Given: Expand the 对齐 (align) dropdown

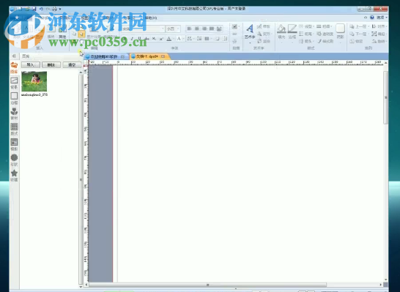Looking at the screenshot, I should coord(386,26).
